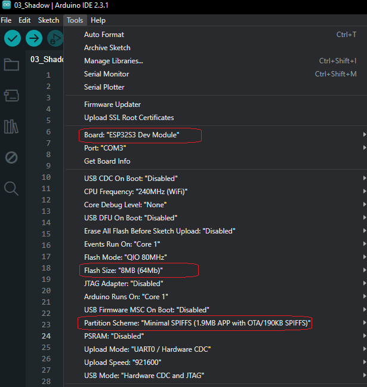Click Get Board Info entry
The image size is (367, 387).
(x=216, y=161)
